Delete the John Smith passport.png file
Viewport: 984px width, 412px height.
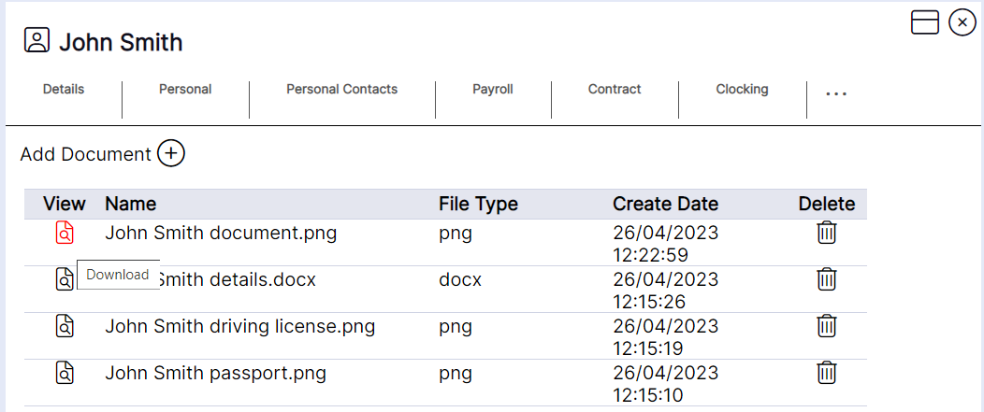pos(826,372)
